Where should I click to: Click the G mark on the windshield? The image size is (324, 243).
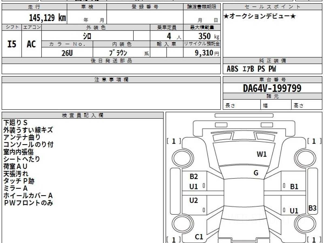[x=256, y=173]
